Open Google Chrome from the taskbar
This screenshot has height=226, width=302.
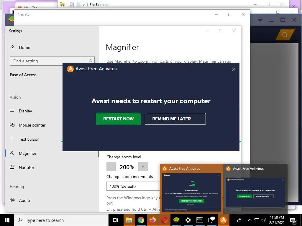(141, 220)
